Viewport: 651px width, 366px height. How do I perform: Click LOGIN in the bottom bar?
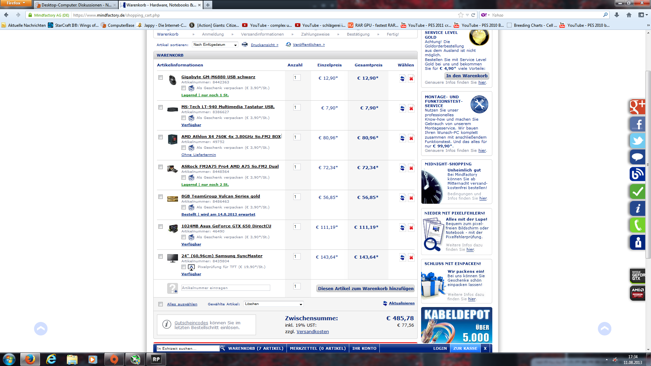pyautogui.click(x=440, y=348)
